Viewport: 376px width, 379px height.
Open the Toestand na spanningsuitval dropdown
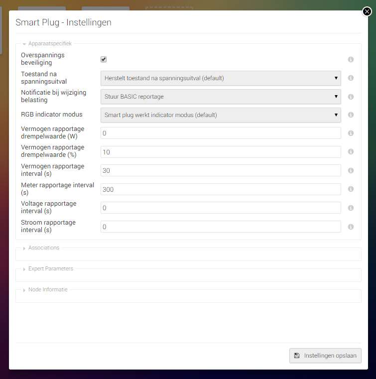[x=221, y=78]
